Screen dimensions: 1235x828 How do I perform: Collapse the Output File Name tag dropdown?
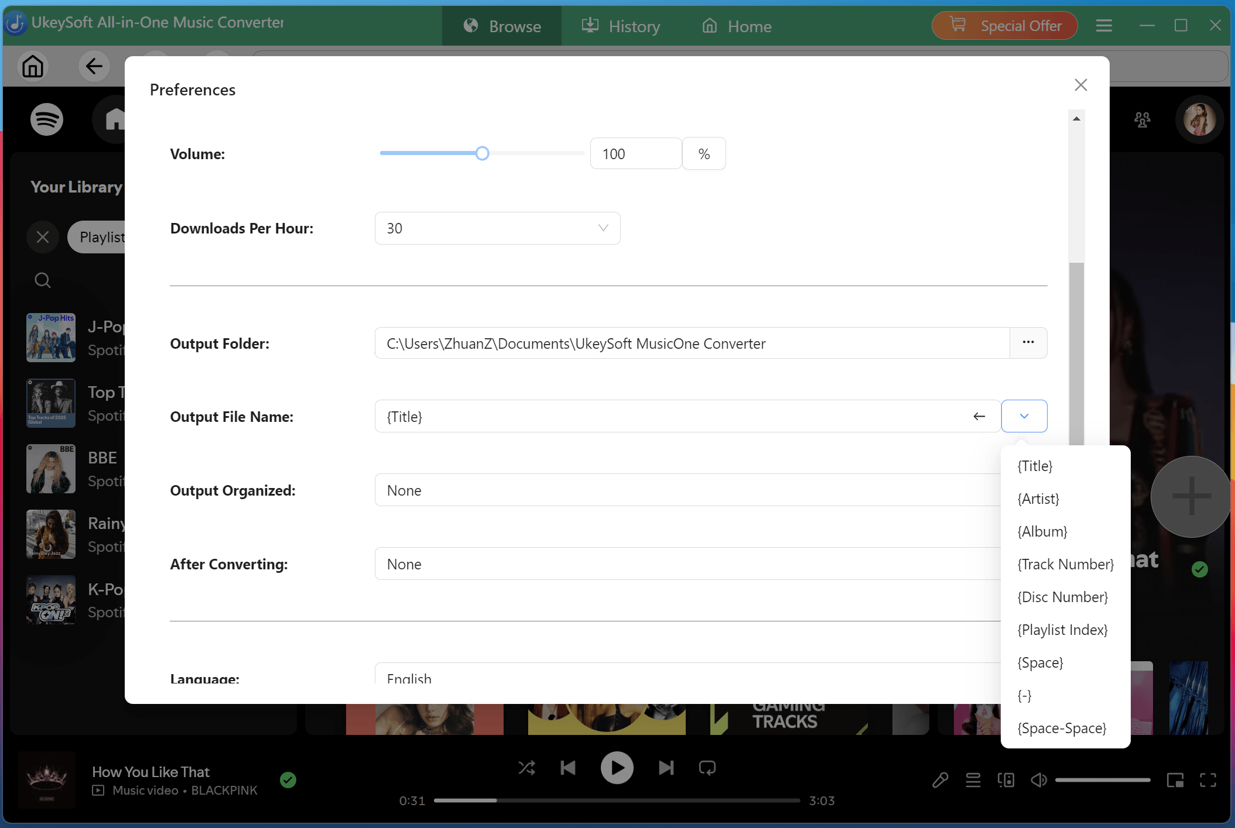click(x=1024, y=416)
